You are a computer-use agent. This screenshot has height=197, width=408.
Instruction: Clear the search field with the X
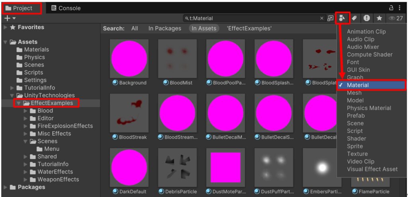pyautogui.click(x=322, y=18)
